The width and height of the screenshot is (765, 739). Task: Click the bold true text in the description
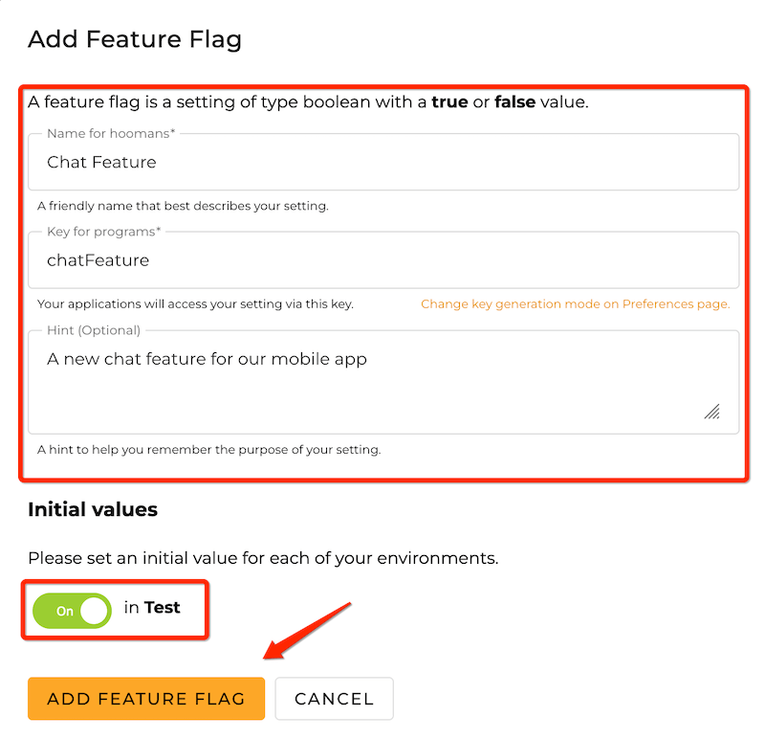pos(451,101)
